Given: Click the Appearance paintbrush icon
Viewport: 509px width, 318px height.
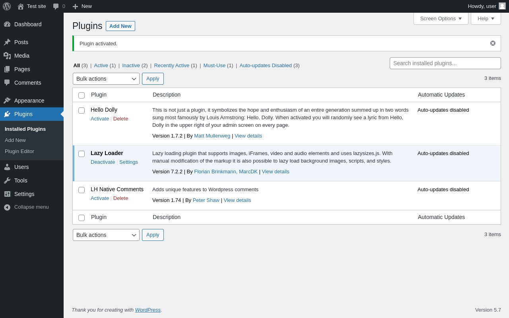Looking at the screenshot, I should coord(7,101).
